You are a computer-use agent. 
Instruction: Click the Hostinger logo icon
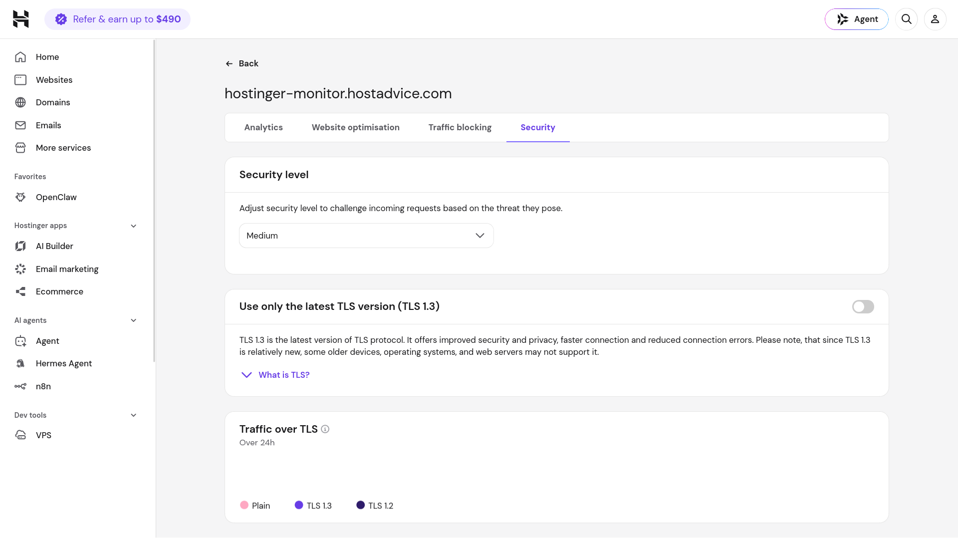point(20,19)
